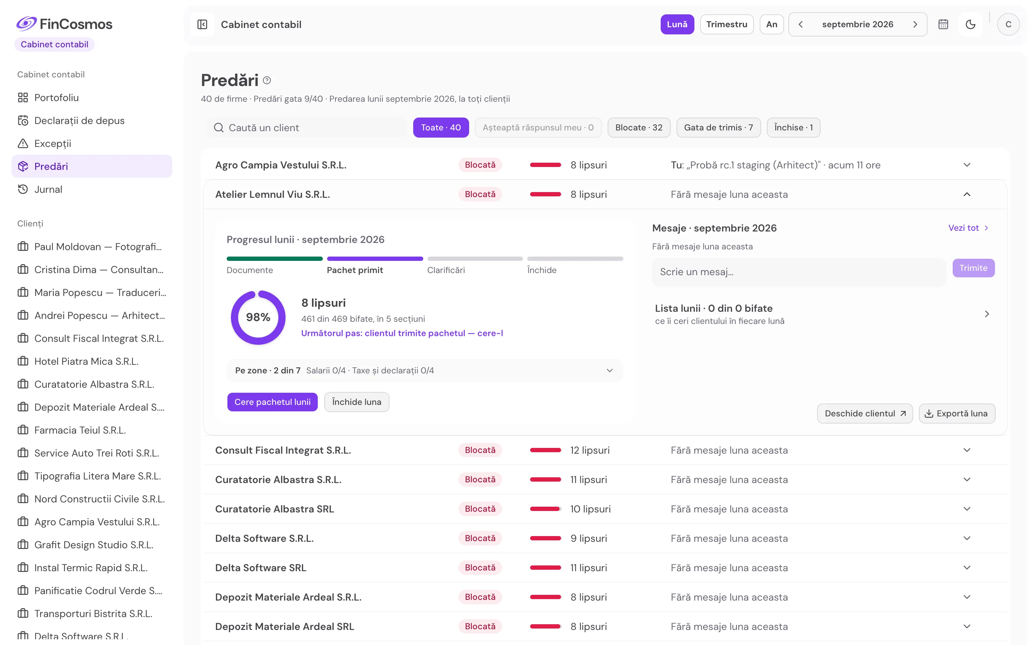1033x645 pixels.
Task: Click the Trimite message button
Action: 973,268
